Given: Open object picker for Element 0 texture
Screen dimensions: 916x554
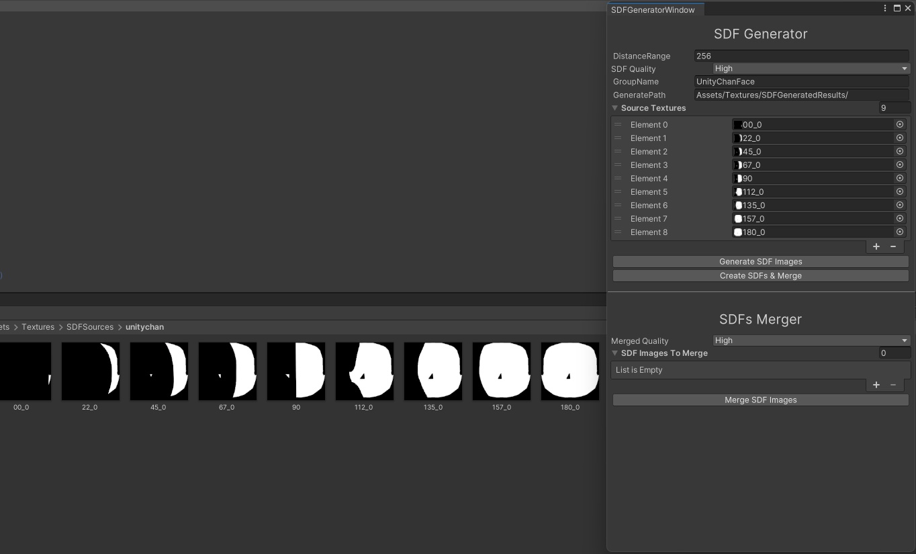Looking at the screenshot, I should [x=899, y=124].
